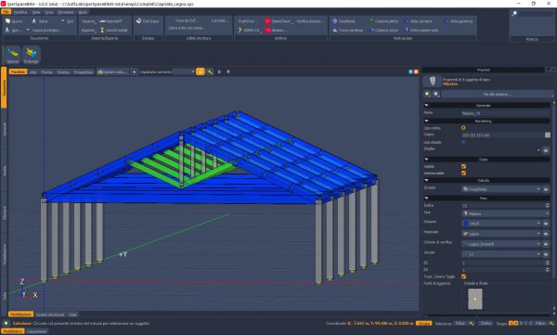The width and height of the screenshot is (557, 335).
Task: Click the Parallela view button
Action: click(x=18, y=71)
